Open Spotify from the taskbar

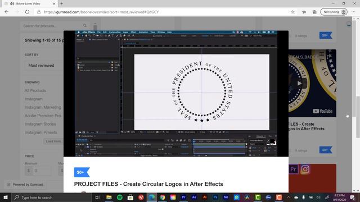120,198
